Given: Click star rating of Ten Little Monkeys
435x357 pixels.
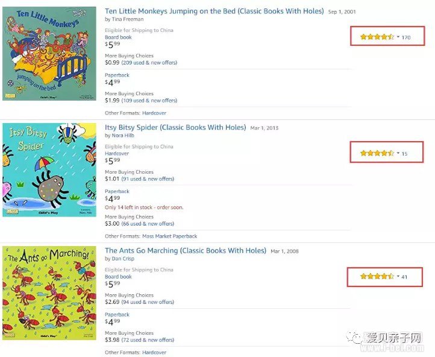Looking at the screenshot, I should [x=377, y=37].
